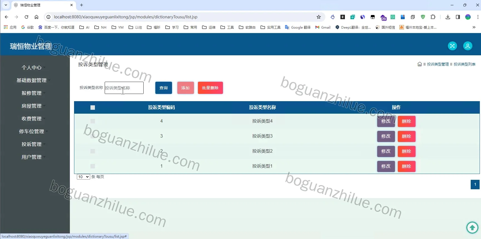
Task: Go back with browser back arrow
Action: [x=6, y=17]
